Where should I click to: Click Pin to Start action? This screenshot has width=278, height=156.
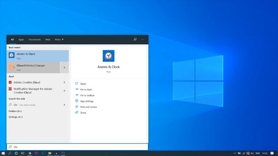coord(86,90)
